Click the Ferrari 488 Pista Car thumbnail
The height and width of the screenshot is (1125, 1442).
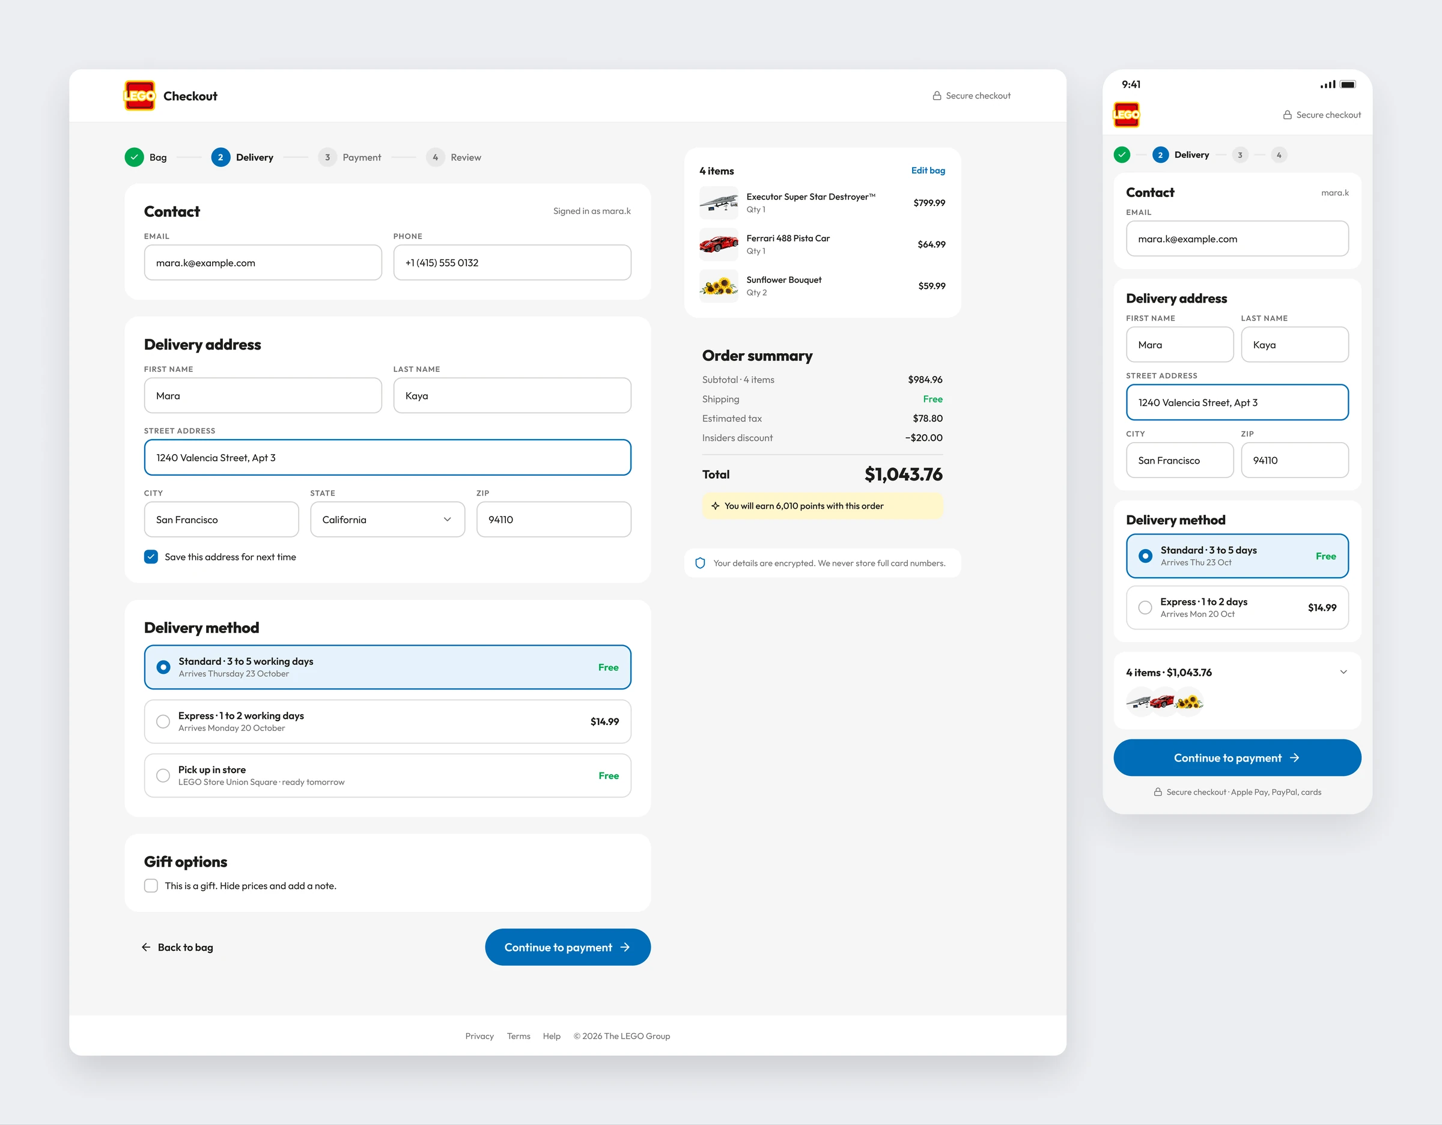[x=719, y=244]
